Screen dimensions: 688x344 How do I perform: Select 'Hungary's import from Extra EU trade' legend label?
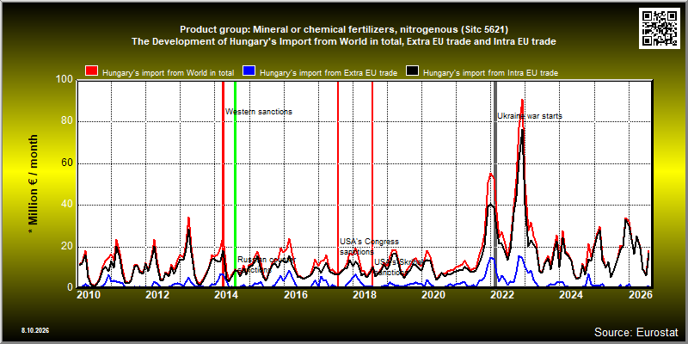click(x=329, y=73)
